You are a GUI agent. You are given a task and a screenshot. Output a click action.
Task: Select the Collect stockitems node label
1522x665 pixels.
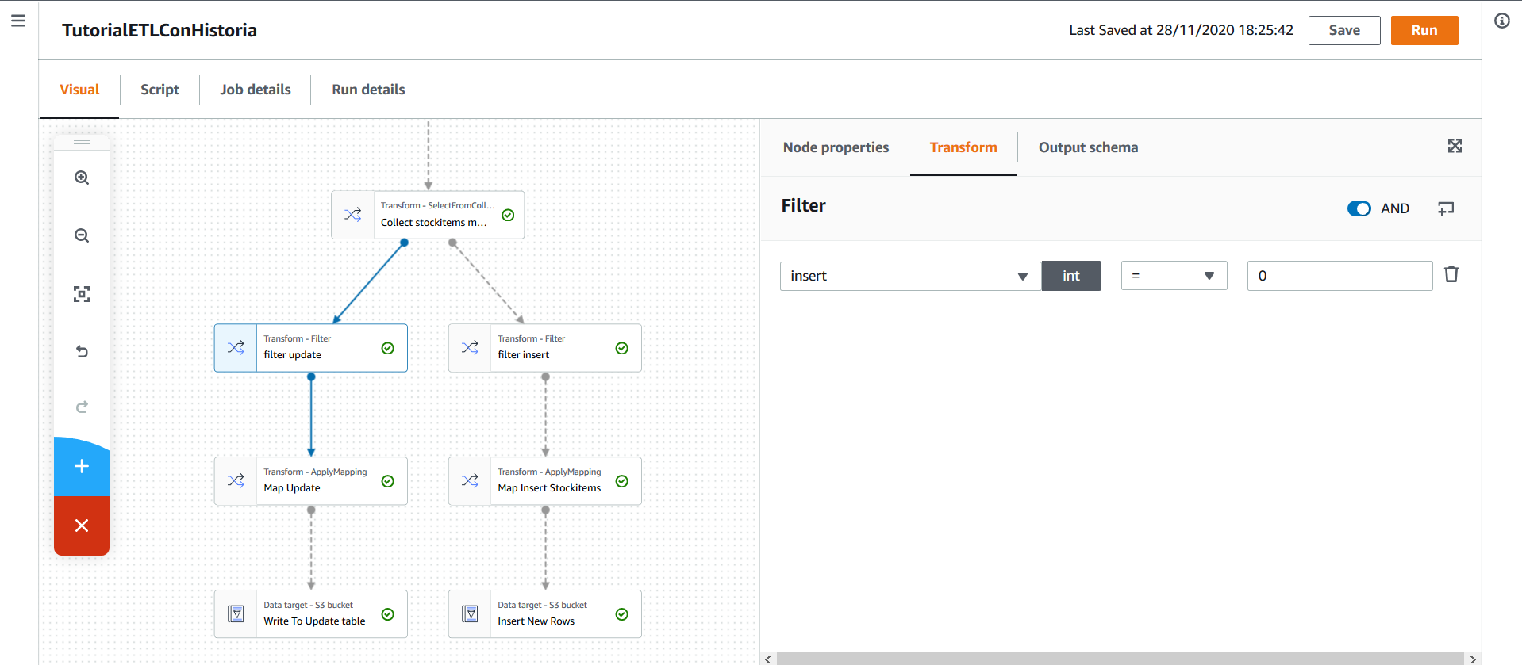click(433, 223)
